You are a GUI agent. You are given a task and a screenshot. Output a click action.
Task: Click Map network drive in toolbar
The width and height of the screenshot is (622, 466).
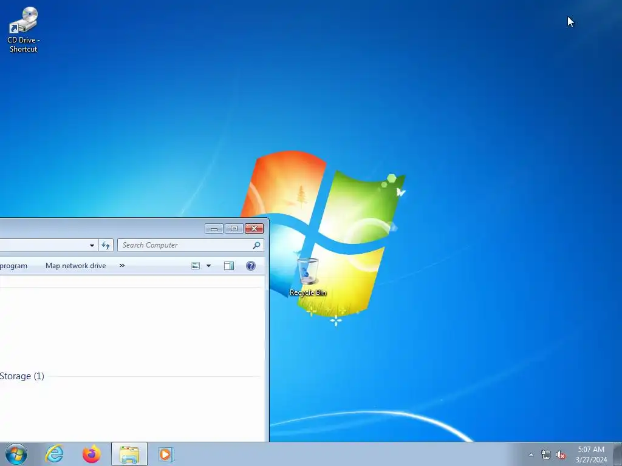(x=76, y=266)
